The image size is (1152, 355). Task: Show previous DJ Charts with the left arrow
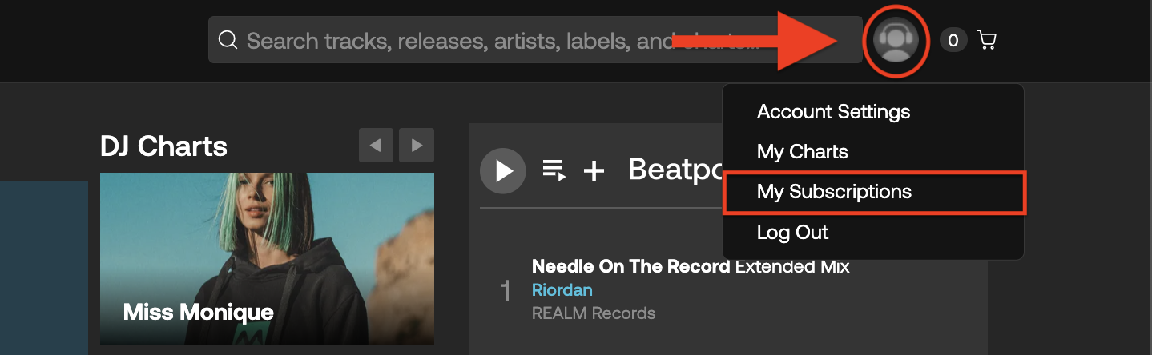tap(376, 146)
